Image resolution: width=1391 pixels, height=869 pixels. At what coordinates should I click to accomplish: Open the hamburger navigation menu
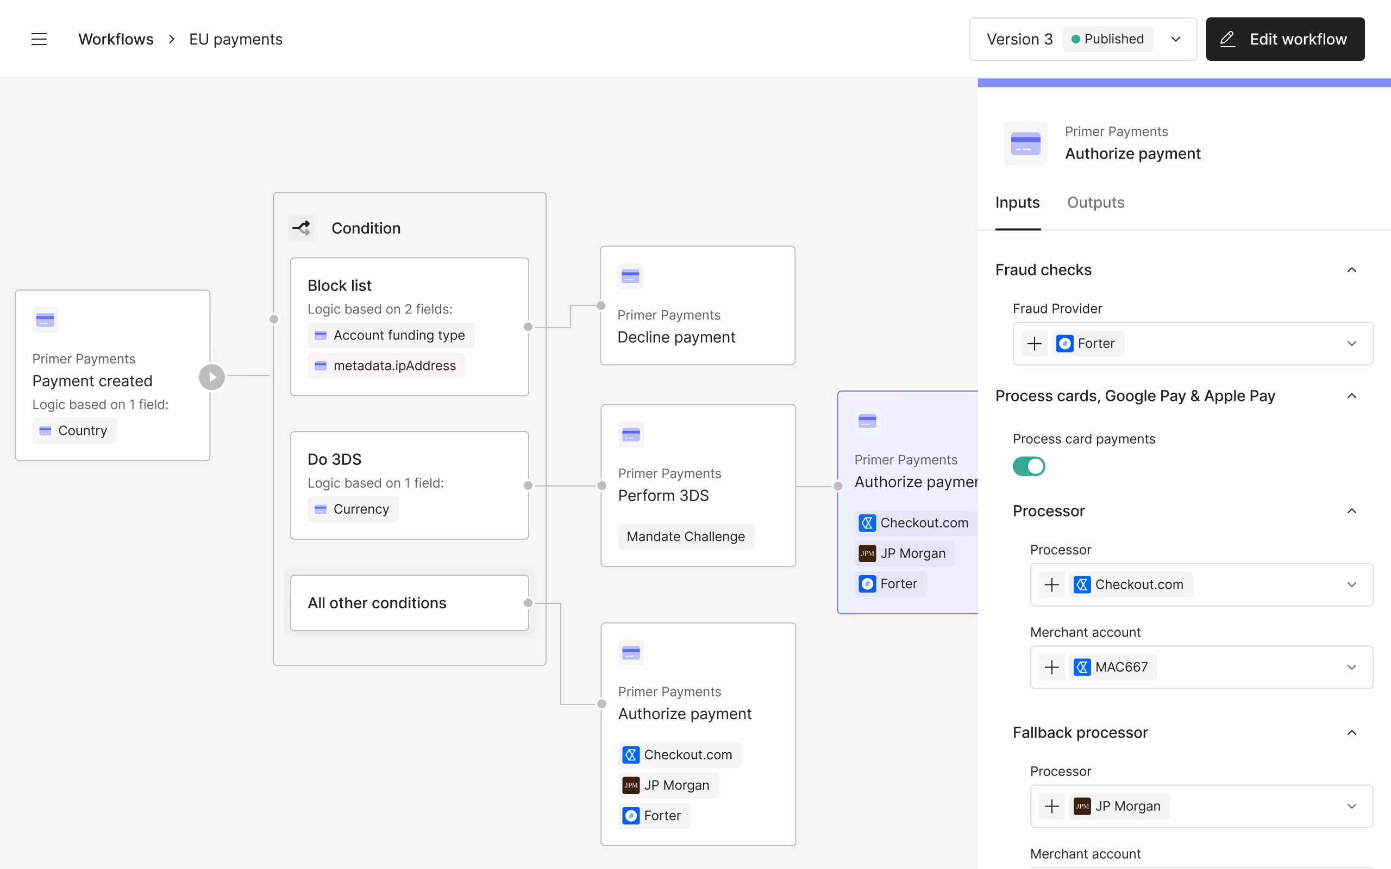coord(39,39)
